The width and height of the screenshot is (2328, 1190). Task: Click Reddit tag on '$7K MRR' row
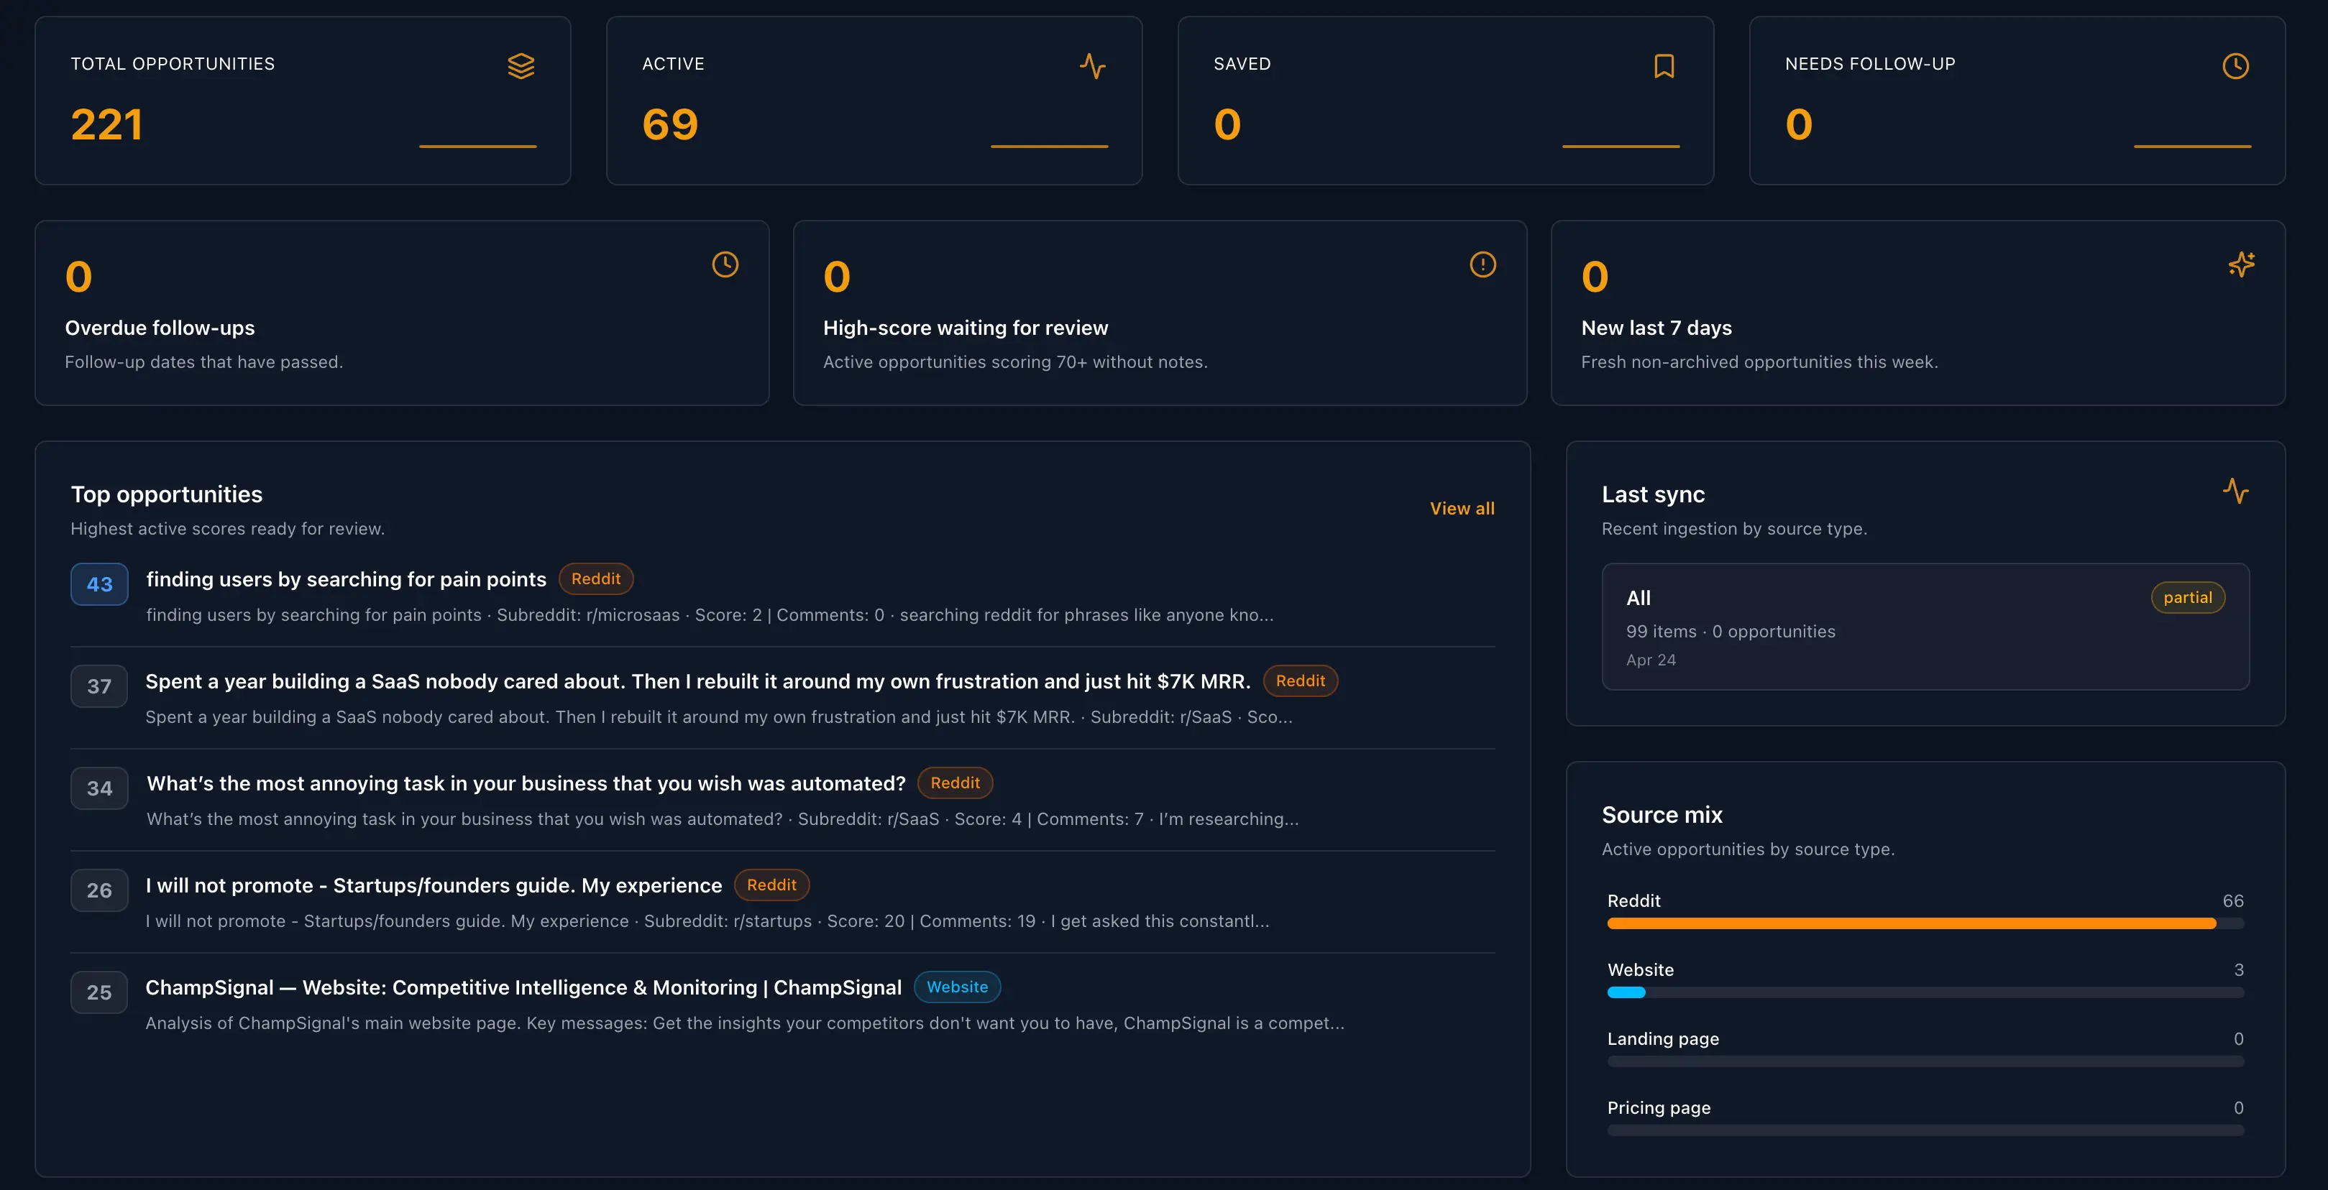pyautogui.click(x=1300, y=681)
